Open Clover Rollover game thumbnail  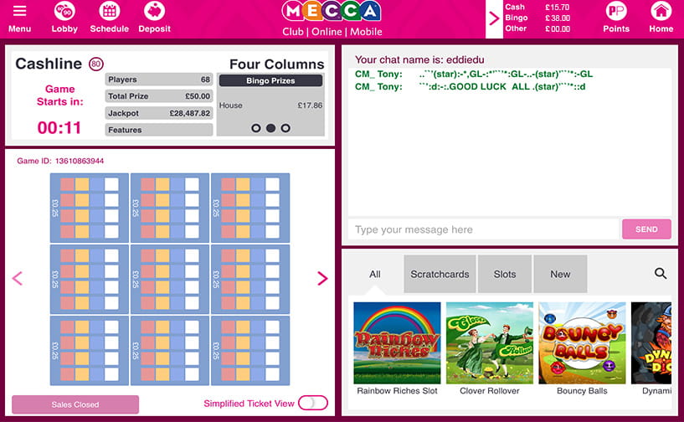pos(490,343)
